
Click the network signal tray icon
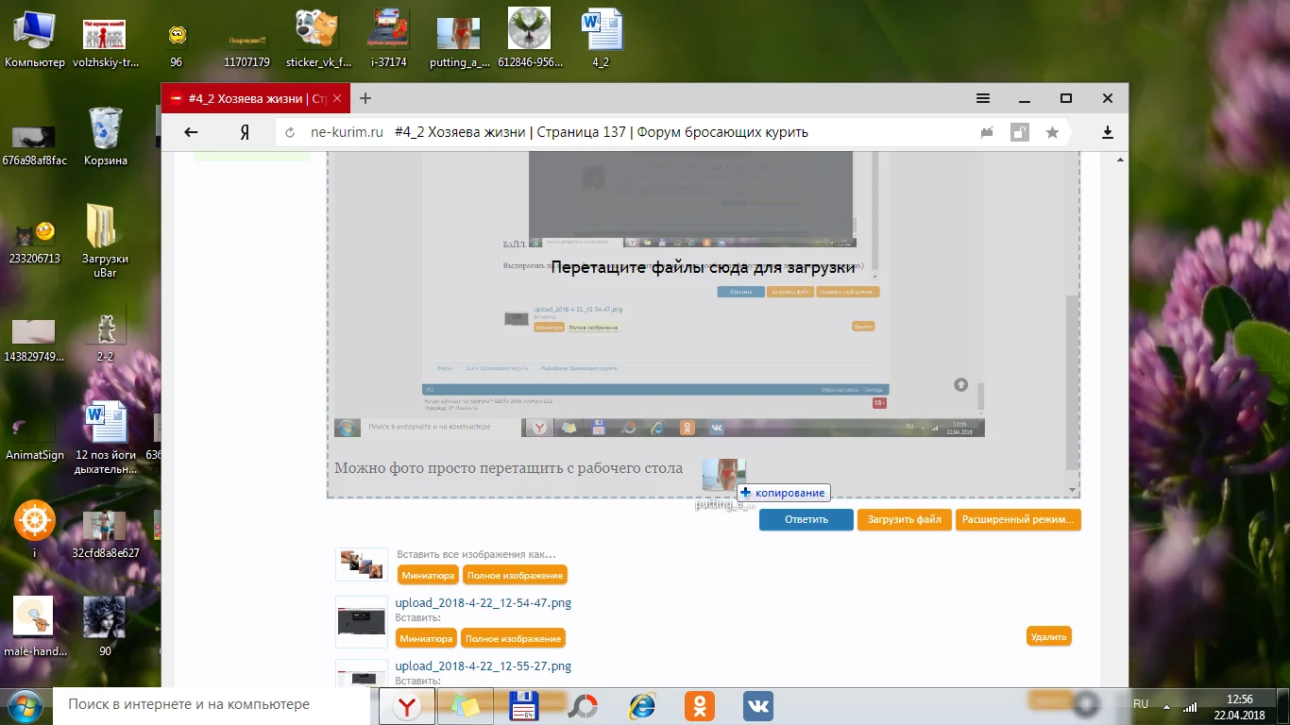[1190, 706]
